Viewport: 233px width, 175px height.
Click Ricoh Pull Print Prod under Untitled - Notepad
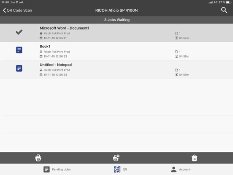(57, 70)
